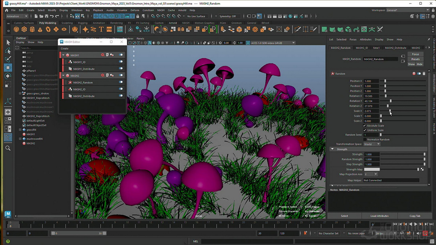Click the Presets button
436x245 pixels.
pyautogui.click(x=415, y=59)
